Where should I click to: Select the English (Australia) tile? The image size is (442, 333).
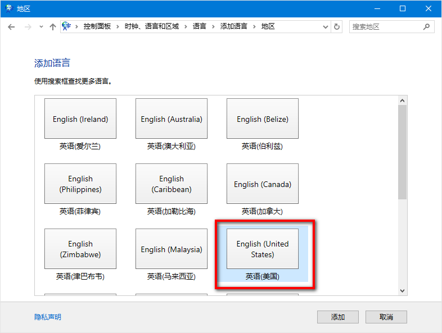point(172,118)
